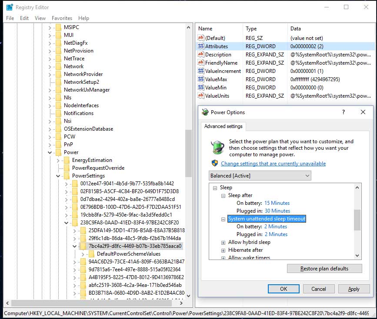This screenshot has width=377, height=319.
Task: Click the PowerRequestOverride folder icon
Action: pyautogui.click(x=67, y=168)
